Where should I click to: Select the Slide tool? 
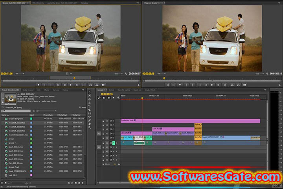pyautogui.click(x=90, y=117)
